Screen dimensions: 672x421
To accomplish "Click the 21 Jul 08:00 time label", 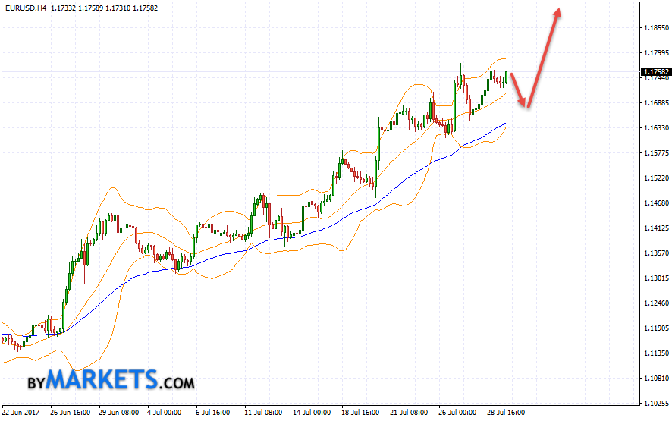I will (x=408, y=413).
